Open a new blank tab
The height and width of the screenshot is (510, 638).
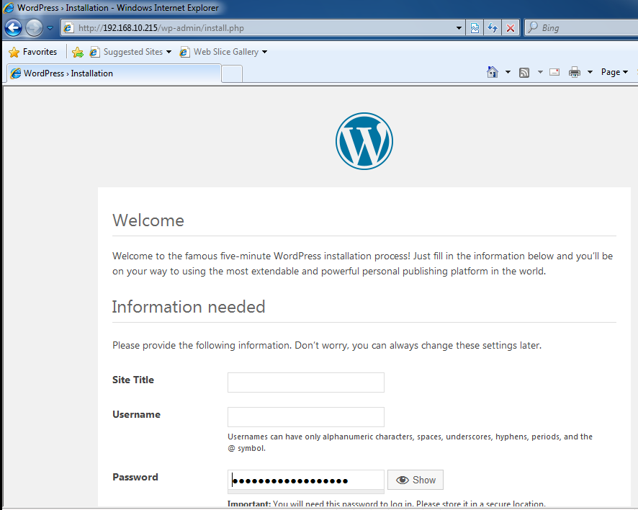pyautogui.click(x=232, y=74)
